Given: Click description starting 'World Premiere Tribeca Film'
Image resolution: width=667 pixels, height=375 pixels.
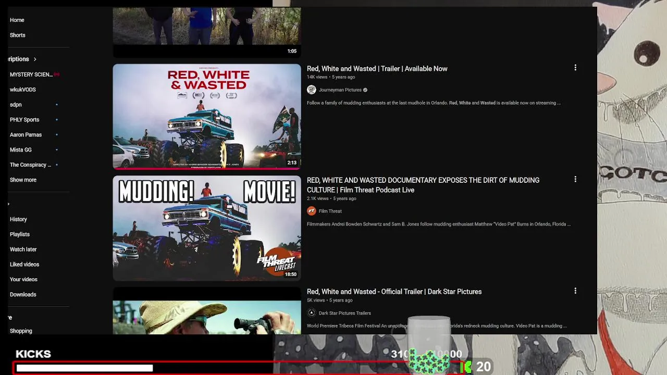Looking at the screenshot, I should (x=437, y=326).
